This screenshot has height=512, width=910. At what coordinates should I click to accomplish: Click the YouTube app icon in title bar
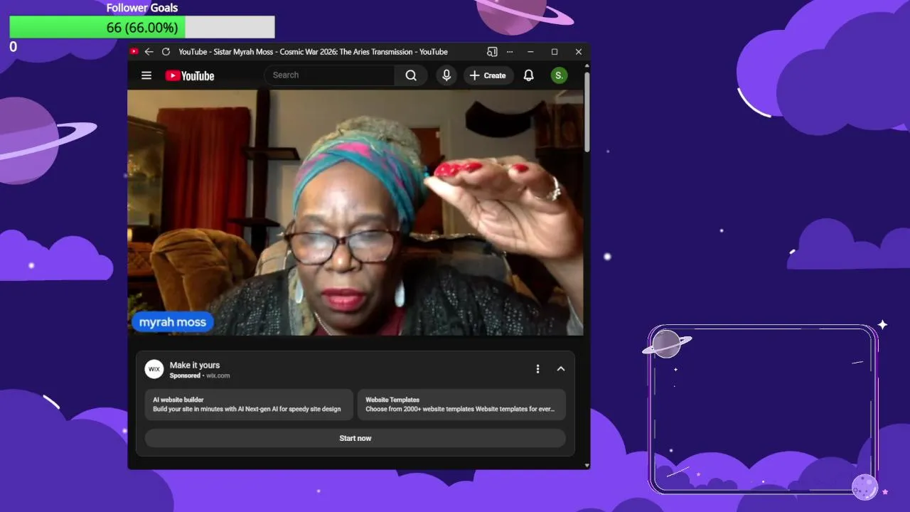[134, 52]
